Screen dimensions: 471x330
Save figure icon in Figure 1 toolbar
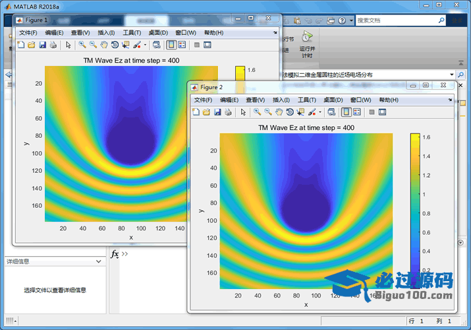[42, 45]
